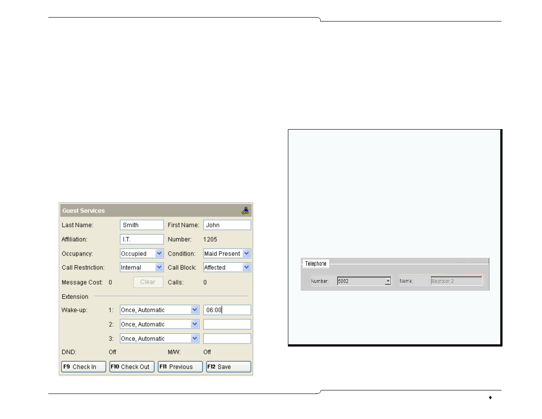Click the Calls value 0
The height and width of the screenshot is (419, 542).
tap(205, 282)
